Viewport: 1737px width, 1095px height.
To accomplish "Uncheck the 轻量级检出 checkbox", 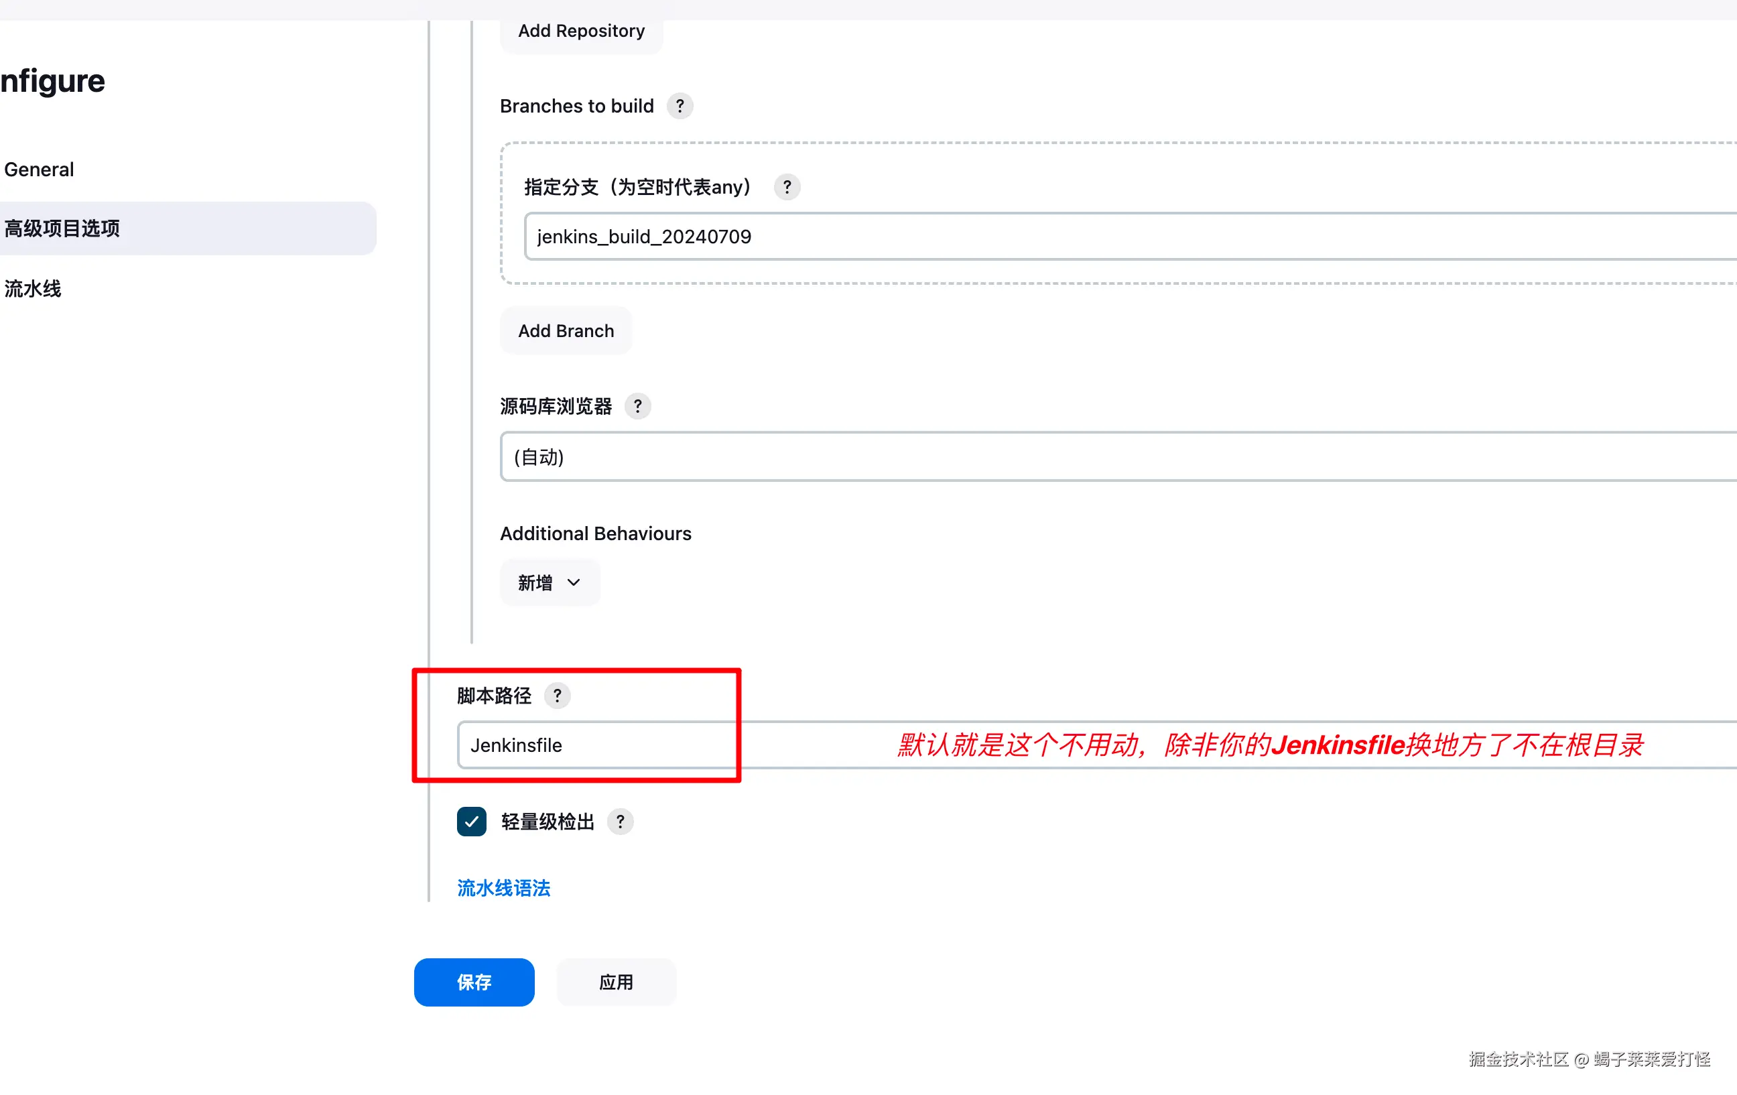I will (472, 822).
